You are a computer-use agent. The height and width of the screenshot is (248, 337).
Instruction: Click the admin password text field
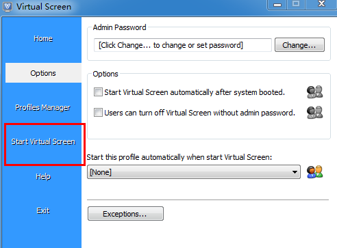point(183,45)
